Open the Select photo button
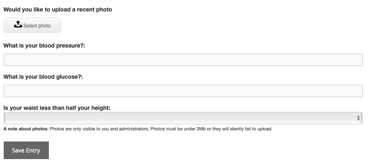Image resolution: width=370 pixels, height=164 pixels. (x=32, y=25)
